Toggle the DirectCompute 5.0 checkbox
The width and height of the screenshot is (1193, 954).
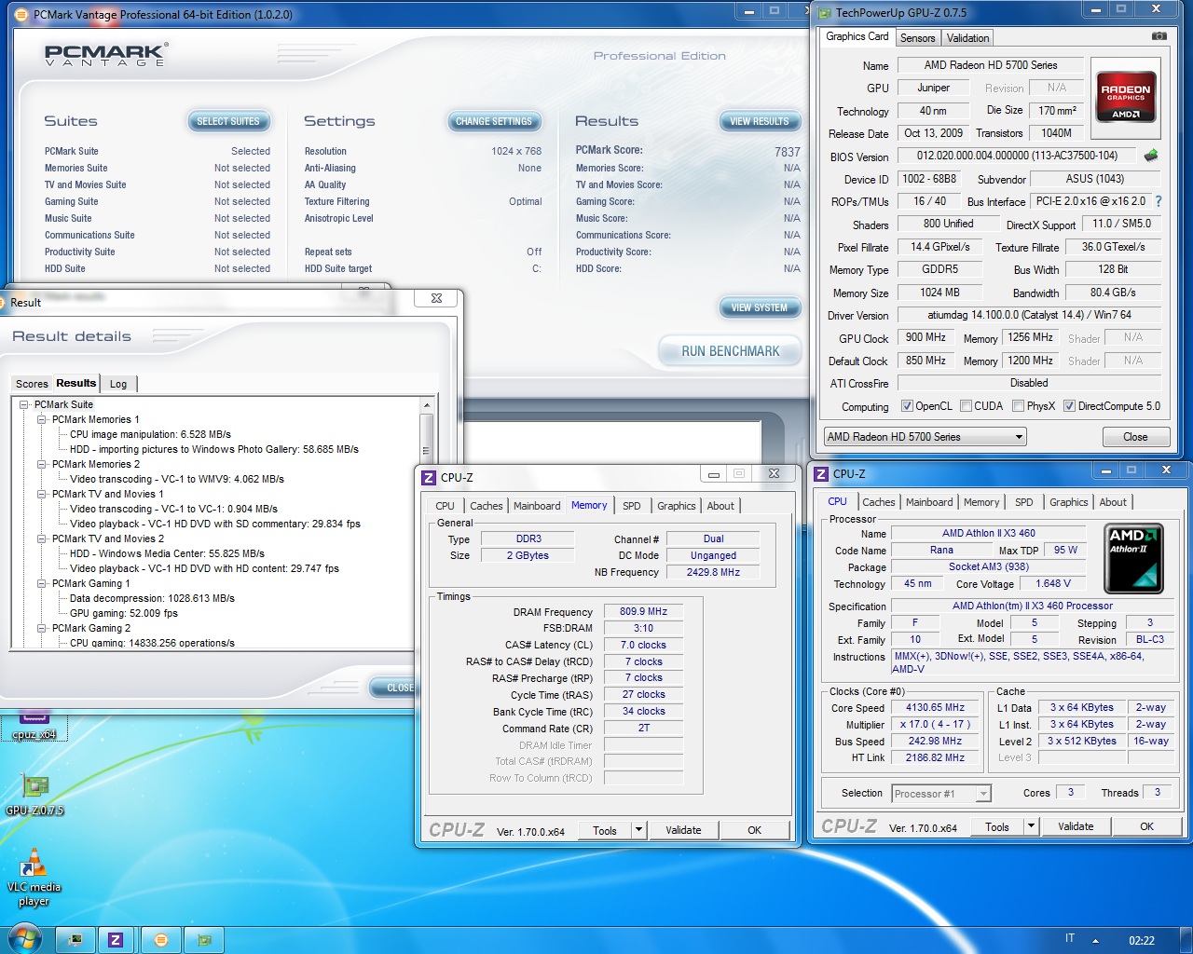[x=1069, y=406]
